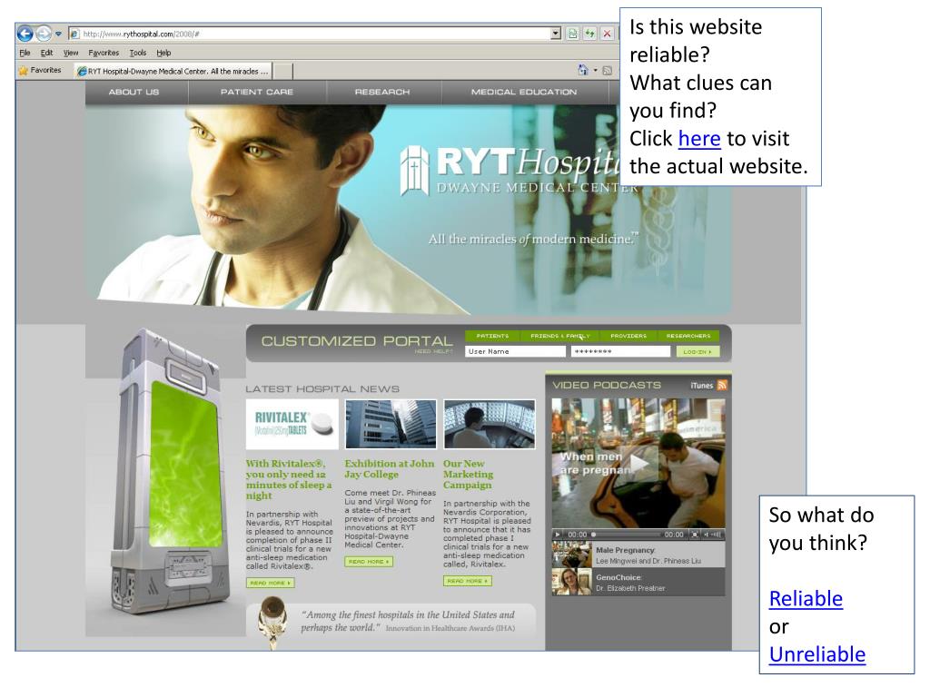Open the MEDICAL EDUCATION navigation item
This screenshot has height=697, width=930.
pyautogui.click(x=524, y=92)
